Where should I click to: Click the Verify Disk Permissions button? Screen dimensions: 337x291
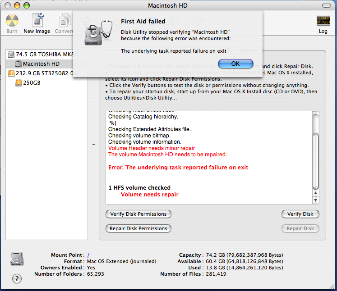click(138, 214)
